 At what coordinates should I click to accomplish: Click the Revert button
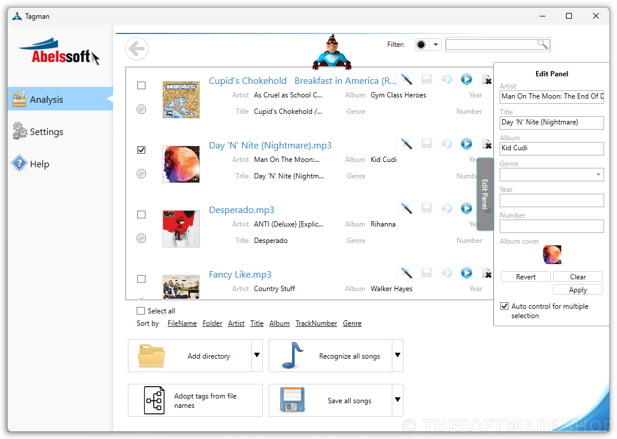click(526, 277)
